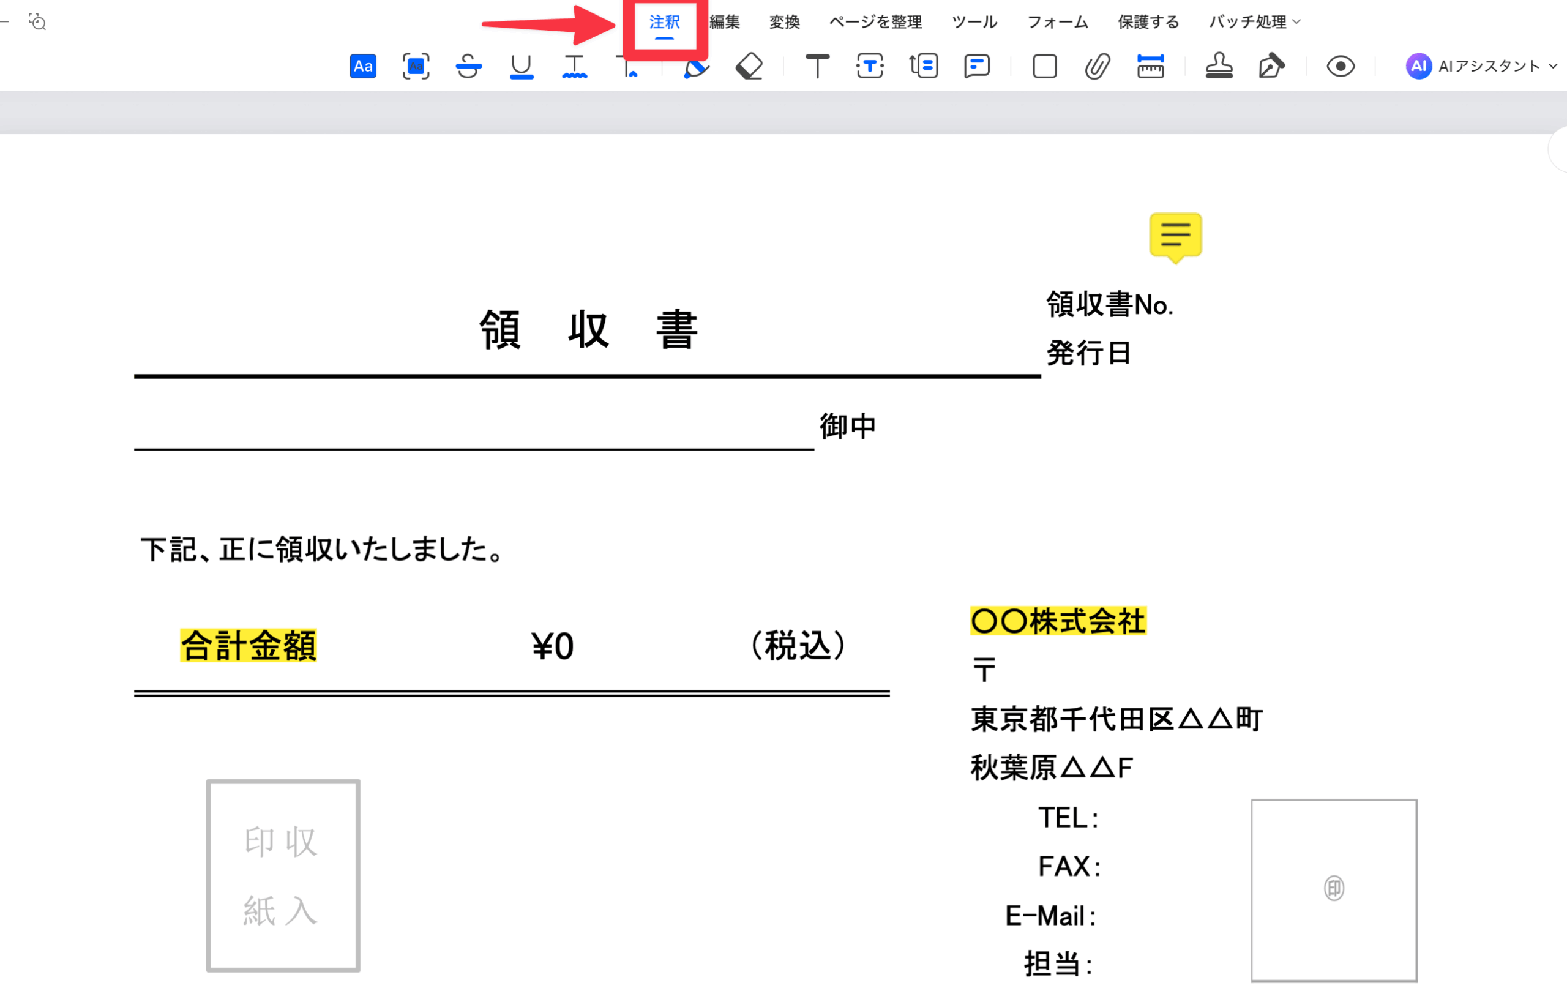Click the highlighted 合計金額 text
The width and height of the screenshot is (1567, 991).
[248, 646]
